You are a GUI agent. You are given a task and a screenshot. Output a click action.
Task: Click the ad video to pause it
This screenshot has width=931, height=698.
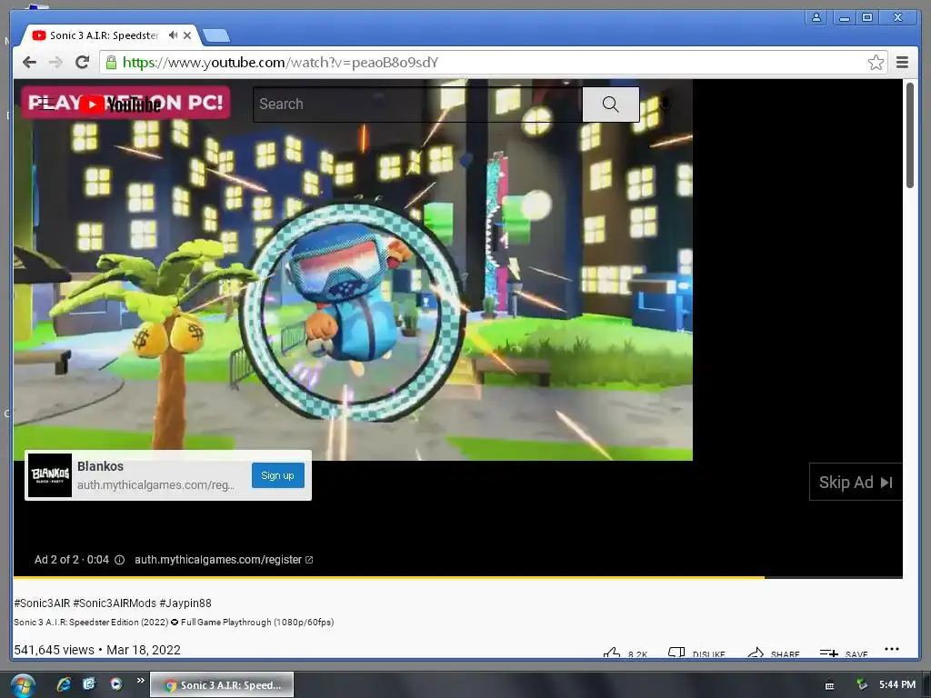[x=353, y=269]
